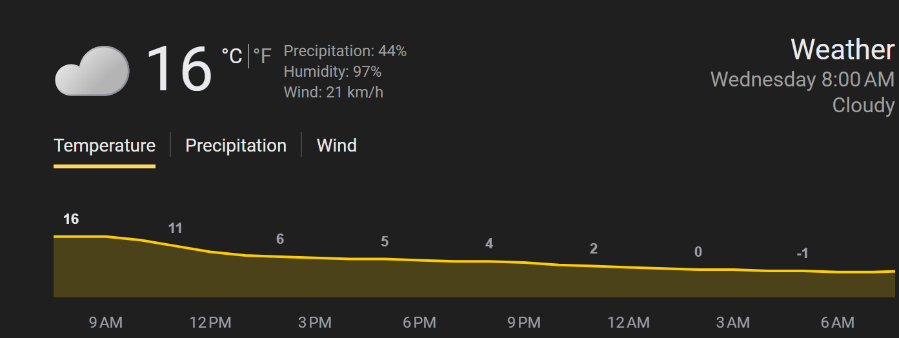Select the 6 AM time marker
Screen dimensions: 899x338
click(x=838, y=323)
